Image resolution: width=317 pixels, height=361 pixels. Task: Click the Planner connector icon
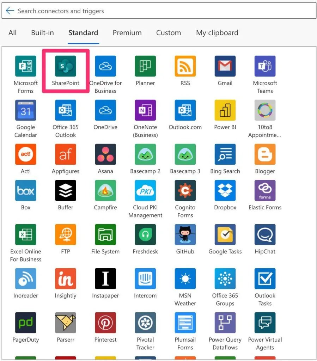(x=145, y=66)
